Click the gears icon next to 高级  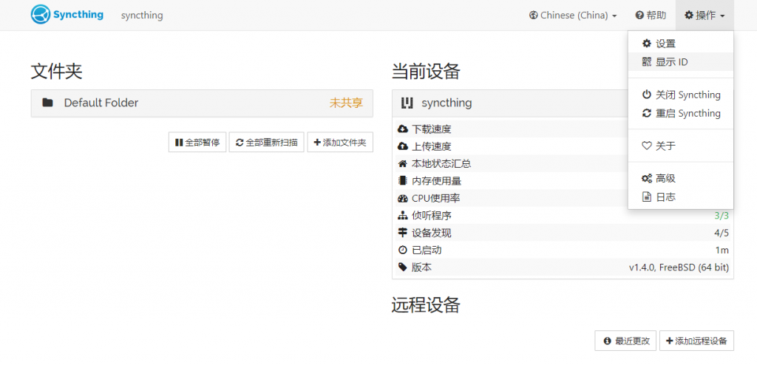[647, 178]
